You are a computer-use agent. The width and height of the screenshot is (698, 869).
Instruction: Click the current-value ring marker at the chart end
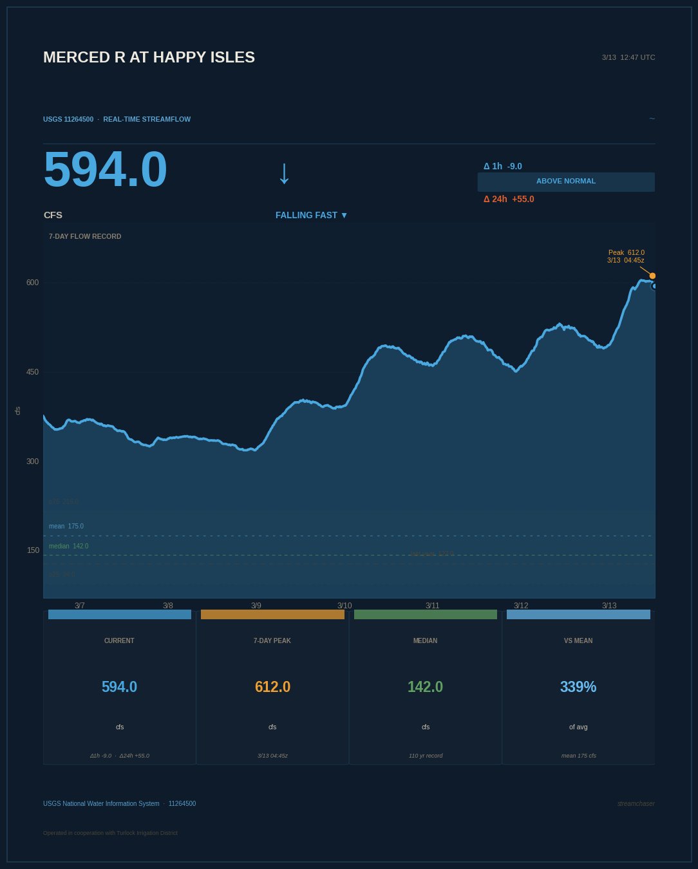tap(654, 286)
